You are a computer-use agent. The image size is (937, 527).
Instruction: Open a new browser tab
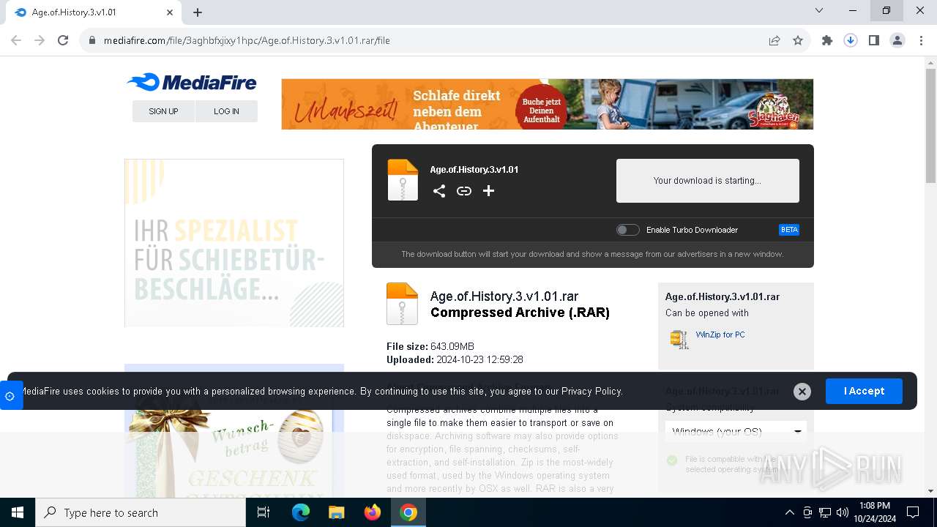[198, 12]
